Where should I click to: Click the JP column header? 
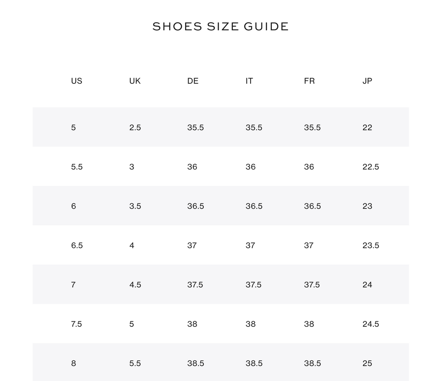(x=367, y=81)
